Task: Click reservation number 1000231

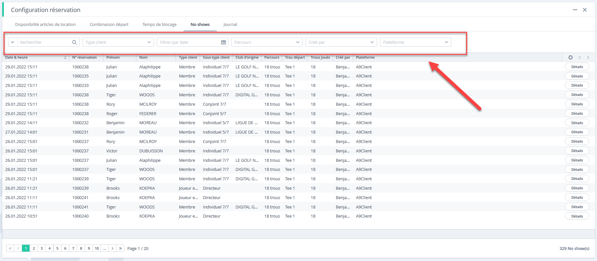Action: [x=80, y=132]
